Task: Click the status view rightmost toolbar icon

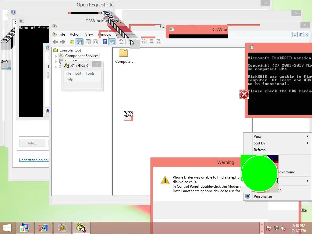Action: [158, 42]
